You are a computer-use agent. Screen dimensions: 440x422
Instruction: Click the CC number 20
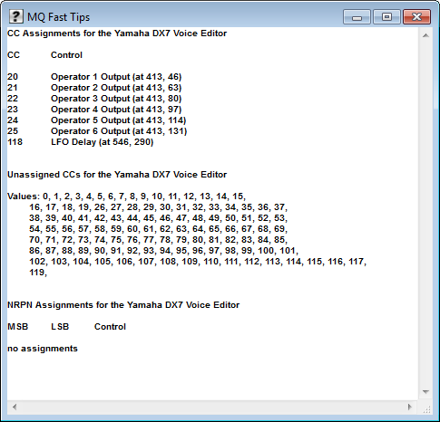pos(13,77)
